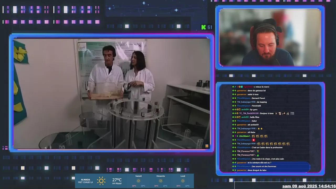Click the green emote in TM_Florence7387's last message
336x189 pixels.
pyautogui.click(x=258, y=155)
